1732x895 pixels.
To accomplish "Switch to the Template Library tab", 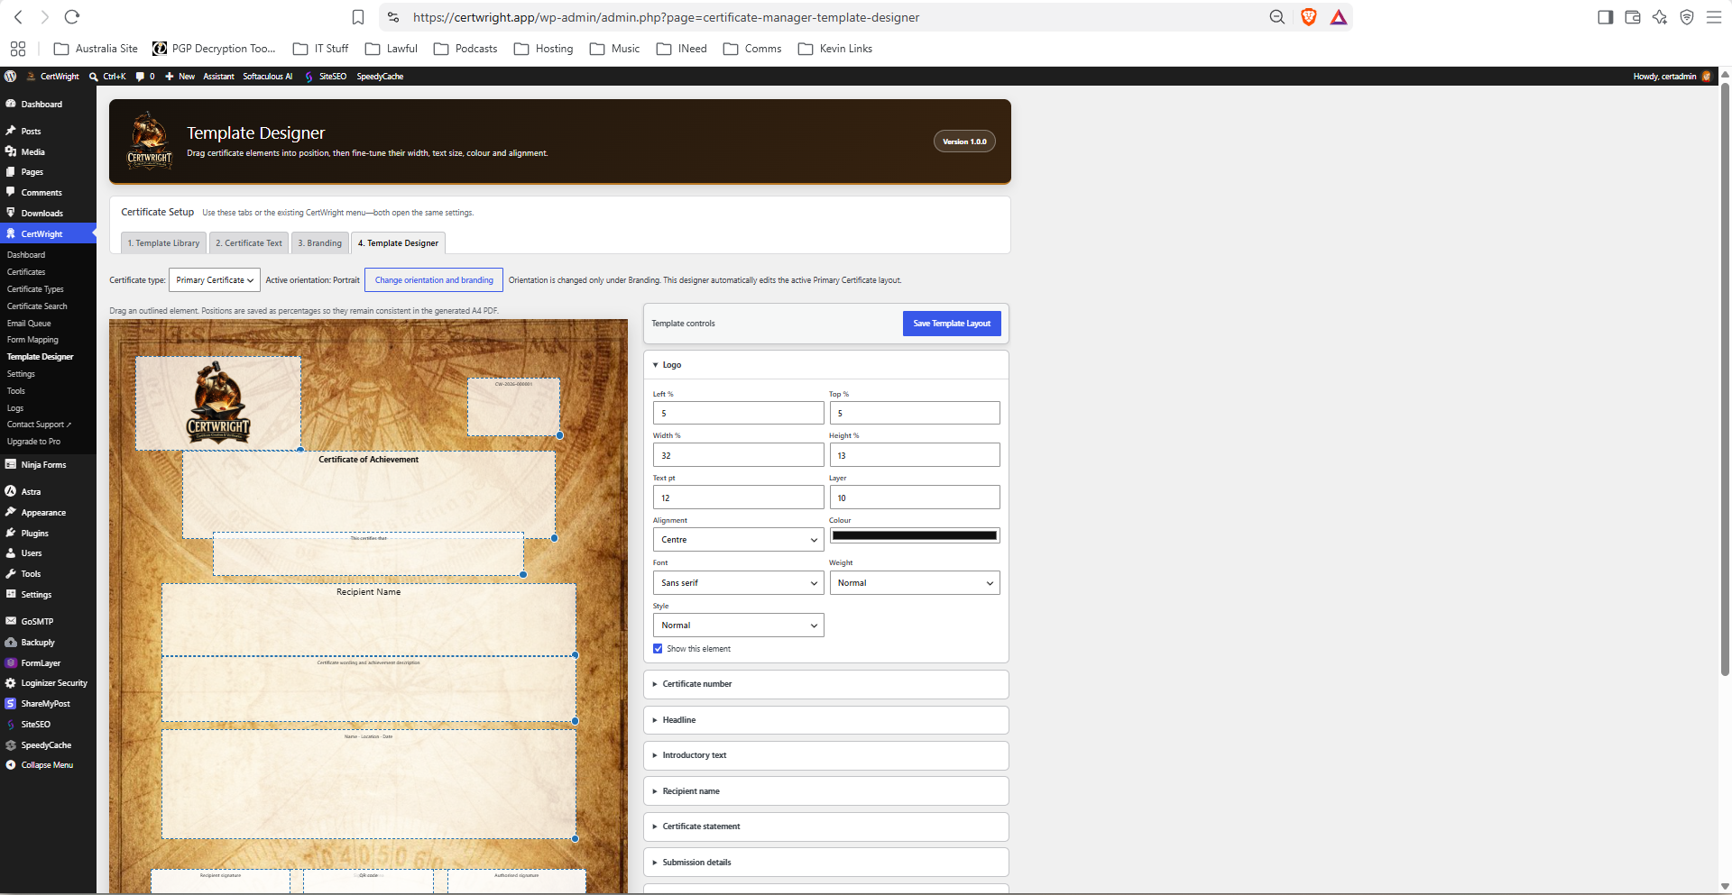I will tap(163, 243).
